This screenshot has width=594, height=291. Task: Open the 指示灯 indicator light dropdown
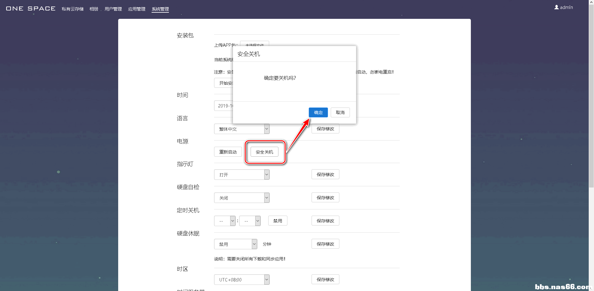[x=242, y=175]
